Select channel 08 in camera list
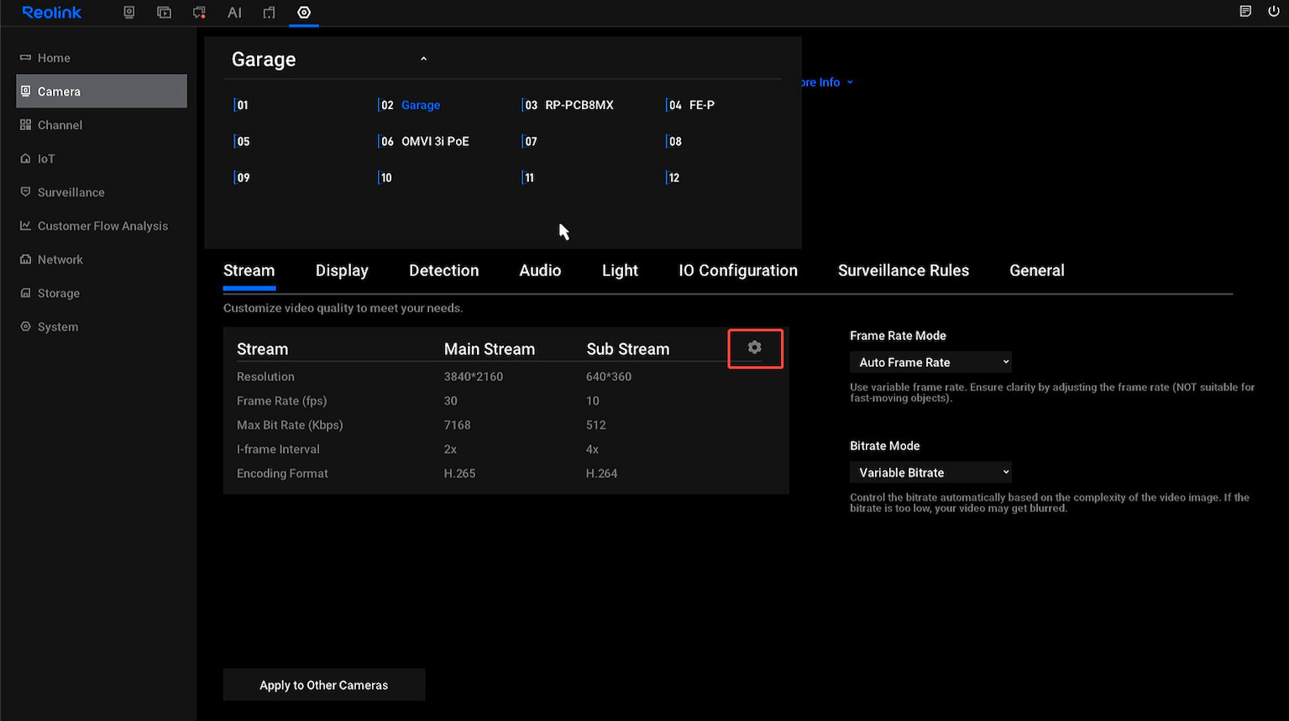The height and width of the screenshot is (721, 1289). [x=674, y=141]
